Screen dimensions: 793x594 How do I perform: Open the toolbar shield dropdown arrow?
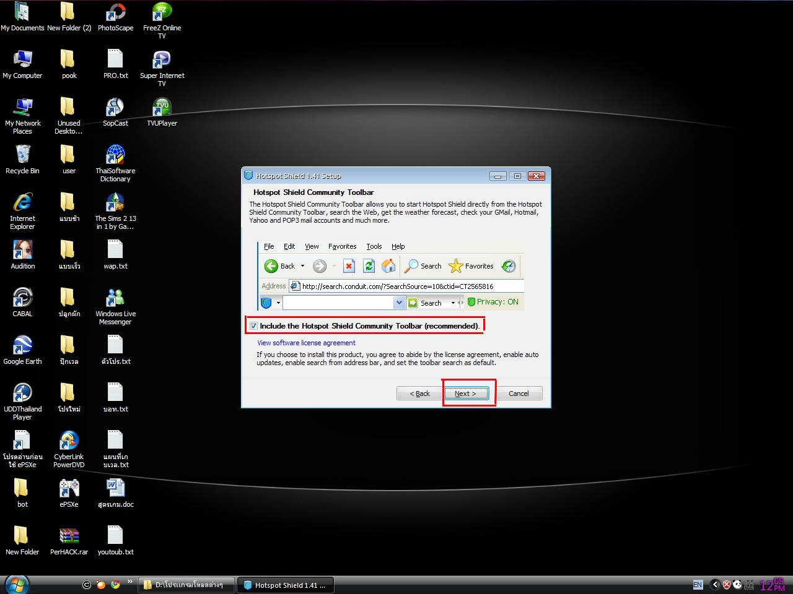(x=278, y=303)
